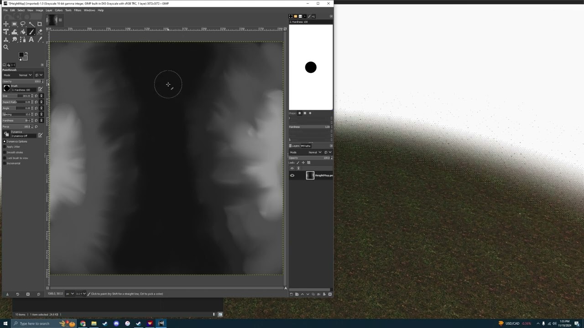
Task: Open the Filters menu
Action: coord(78,10)
